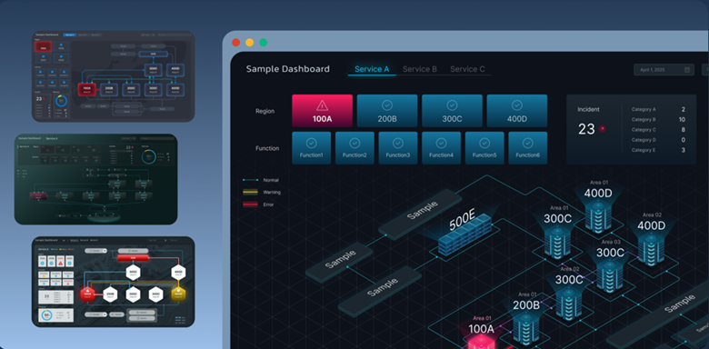The image size is (709, 349).
Task: Click the calendar icon in date field
Action: [x=687, y=70]
